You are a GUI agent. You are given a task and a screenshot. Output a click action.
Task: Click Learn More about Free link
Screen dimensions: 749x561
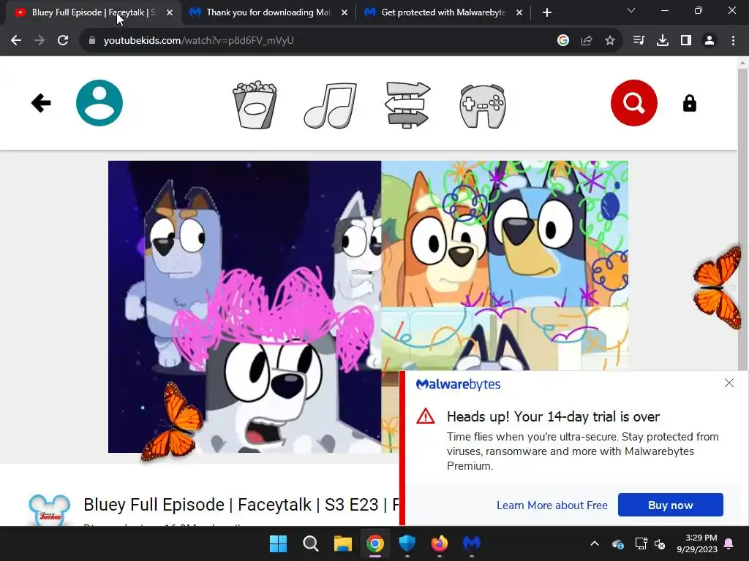(552, 505)
